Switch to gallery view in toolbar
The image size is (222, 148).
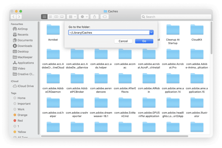pos(62,17)
